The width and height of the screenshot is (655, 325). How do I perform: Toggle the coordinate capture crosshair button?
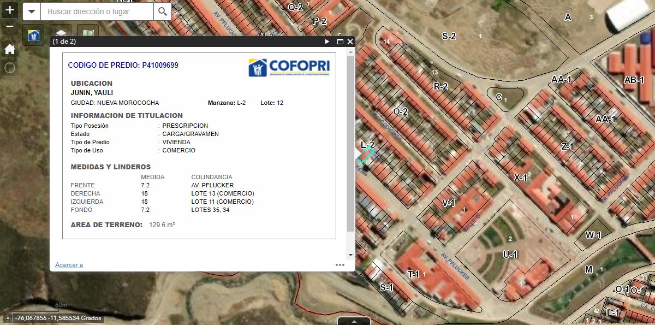[x=7, y=318]
